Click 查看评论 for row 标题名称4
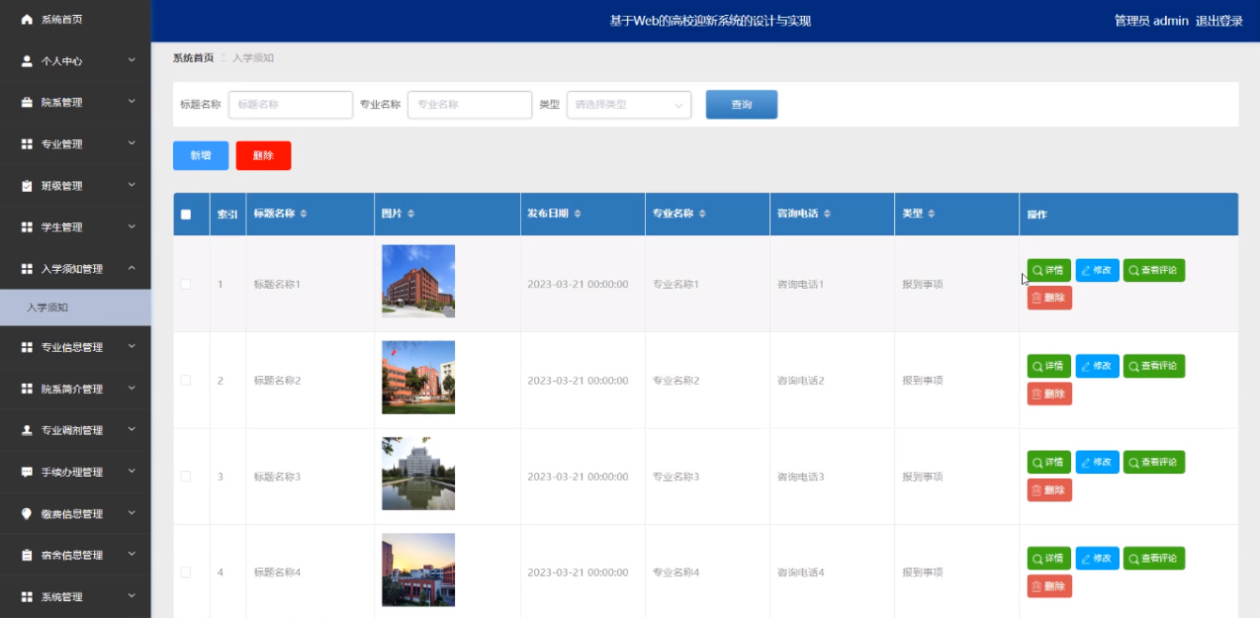 [1154, 558]
